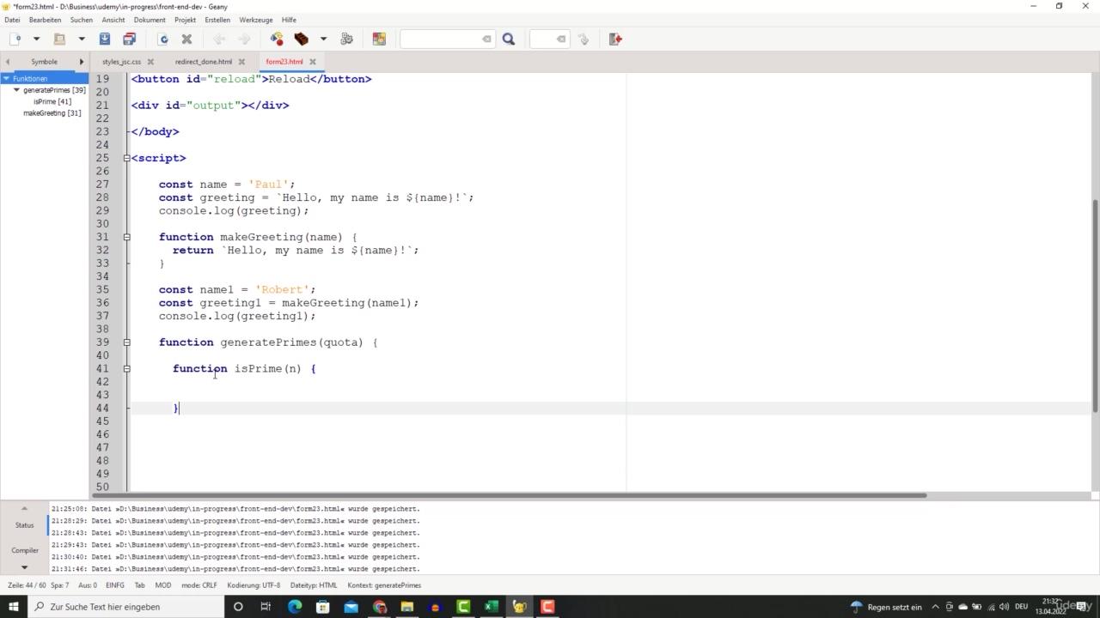This screenshot has height=618, width=1100.
Task: Open the Ansicht menu
Action: [113, 20]
